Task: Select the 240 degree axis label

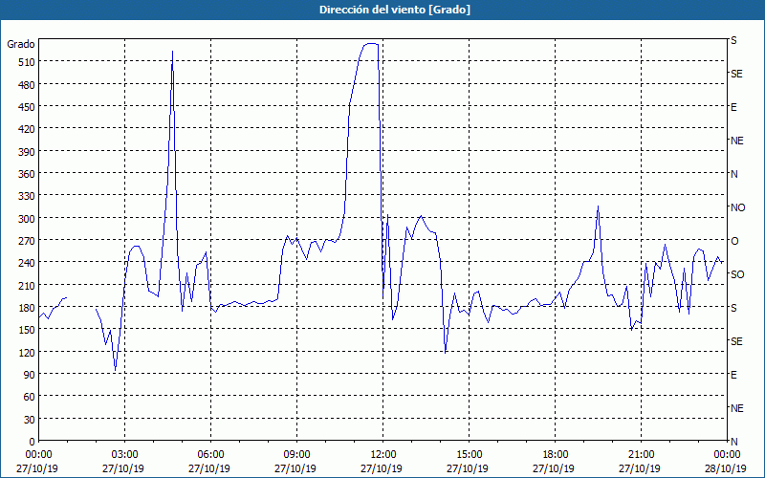Action: coord(27,263)
